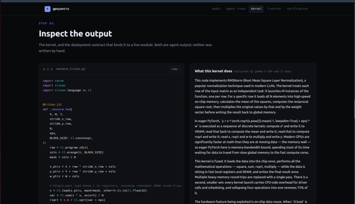Click the @triton.jit decorator line
The width and height of the screenshot is (355, 204).
click(52, 105)
